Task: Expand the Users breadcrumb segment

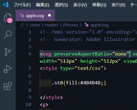Action: click(35, 25)
